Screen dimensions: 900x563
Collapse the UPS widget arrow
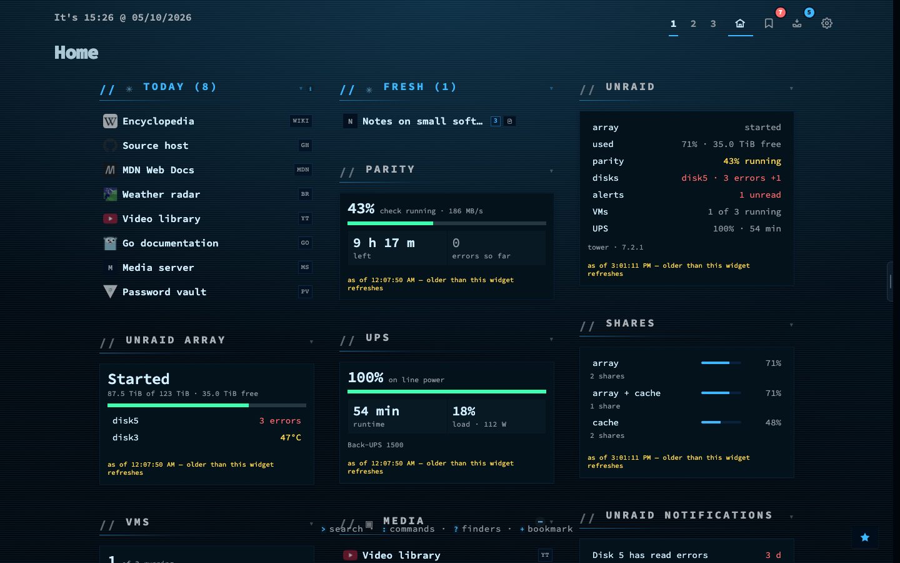tap(551, 339)
